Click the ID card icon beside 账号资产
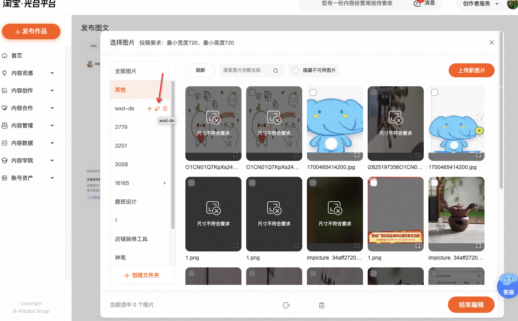 click(x=5, y=178)
